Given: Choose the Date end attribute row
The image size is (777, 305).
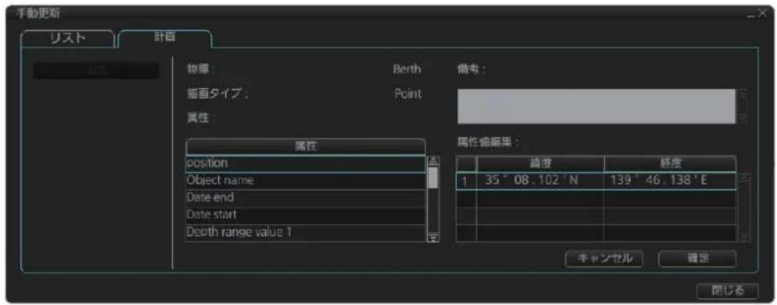Looking at the screenshot, I should click(306, 198).
